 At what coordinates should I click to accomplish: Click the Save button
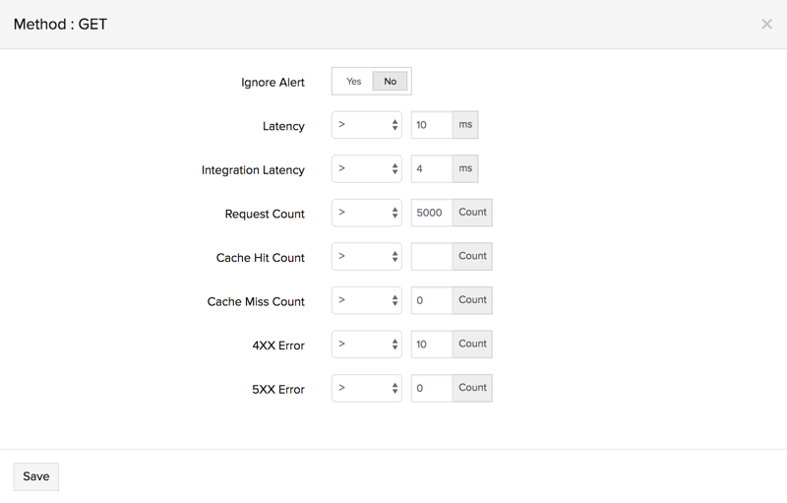pos(36,476)
